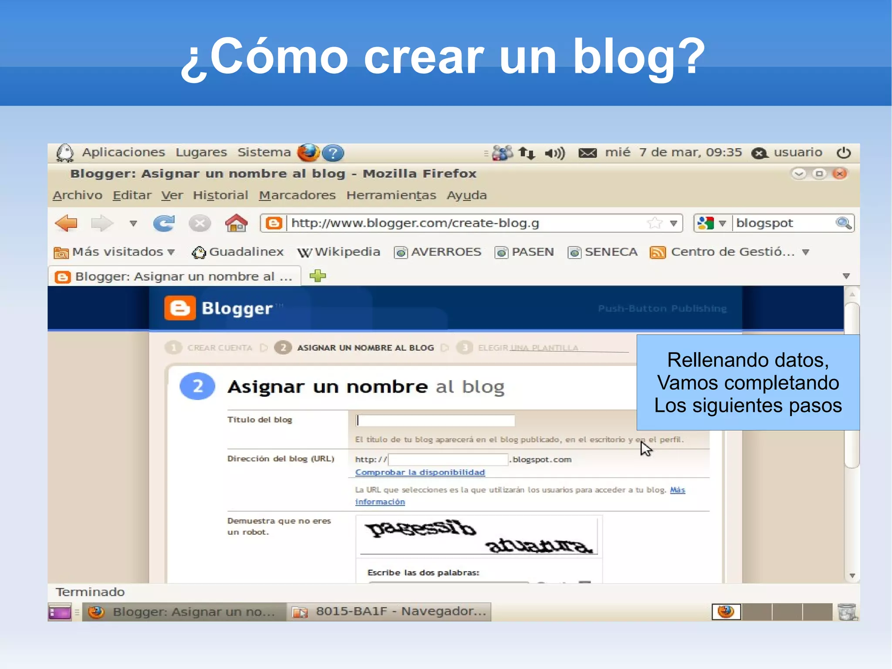Open the Ver menu
The width and height of the screenshot is (892, 669).
[x=172, y=195]
